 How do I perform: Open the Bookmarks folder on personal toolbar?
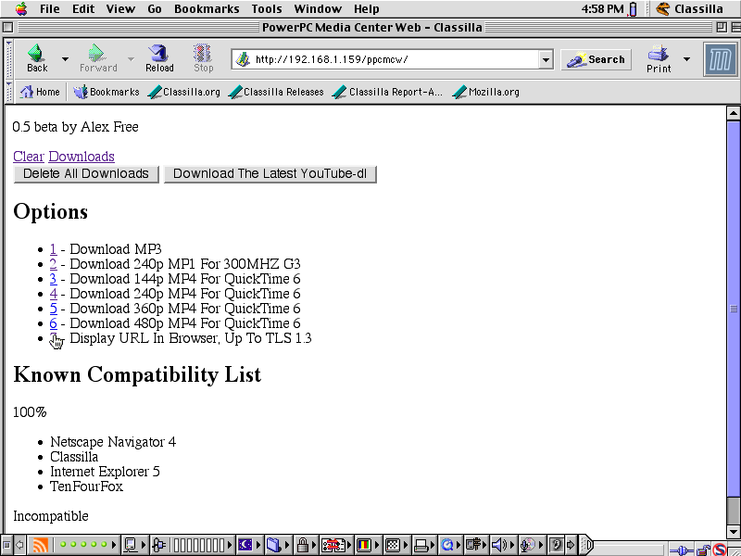click(107, 92)
